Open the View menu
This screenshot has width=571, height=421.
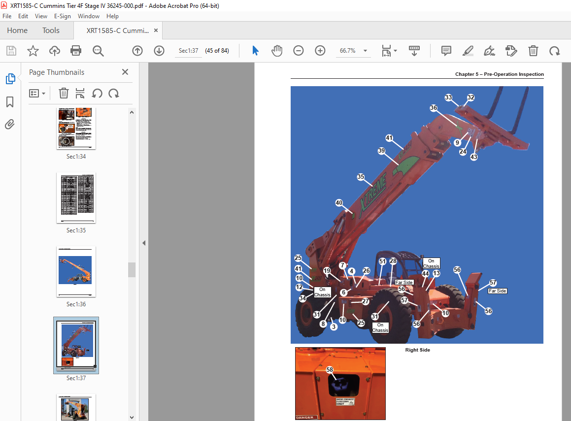click(41, 16)
